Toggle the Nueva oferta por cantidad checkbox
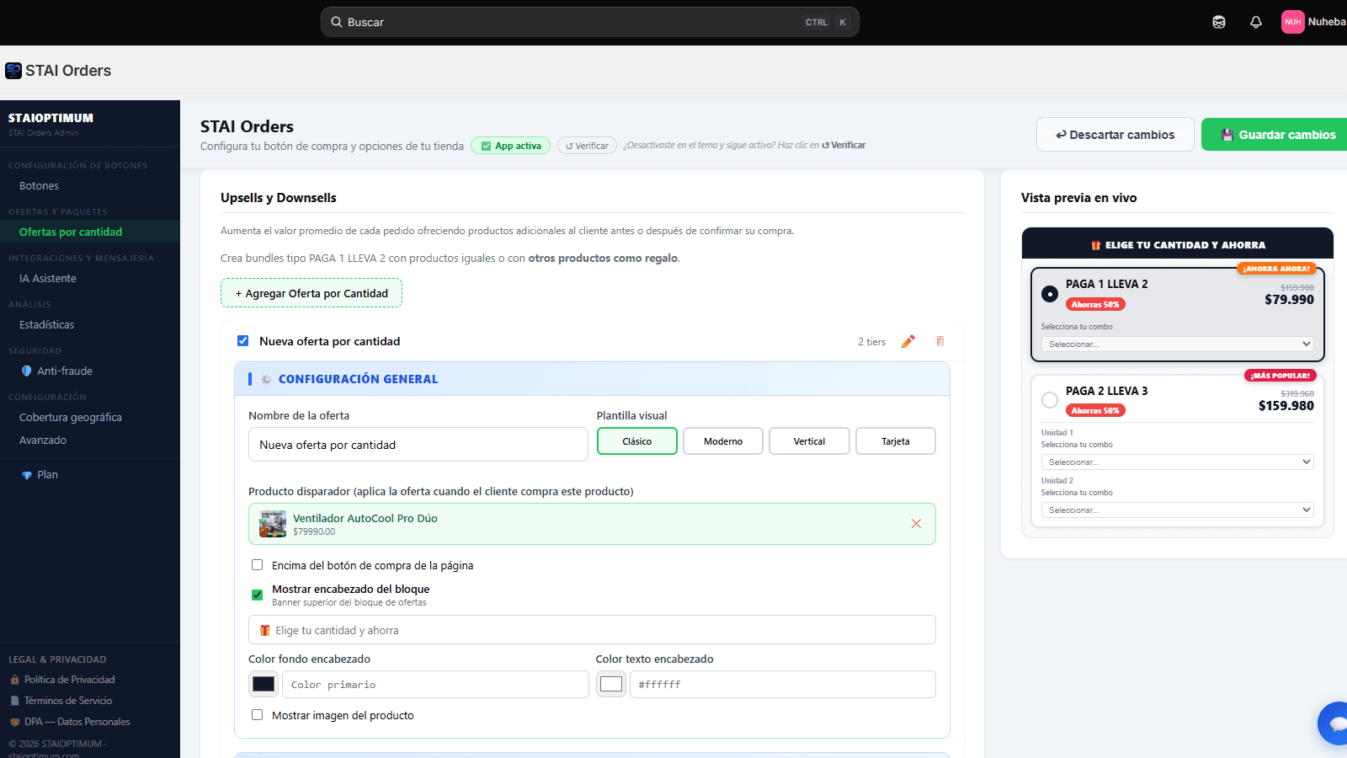 [x=242, y=341]
